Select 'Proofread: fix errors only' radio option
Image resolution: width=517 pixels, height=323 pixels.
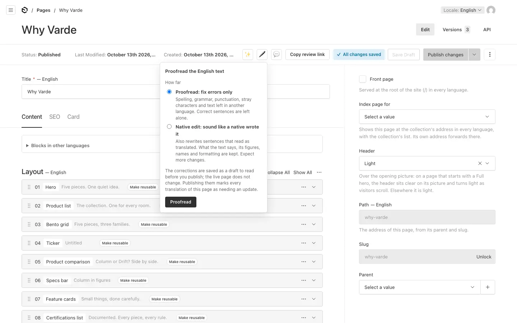(169, 92)
